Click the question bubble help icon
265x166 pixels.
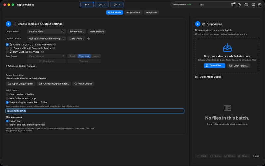coord(253,5)
